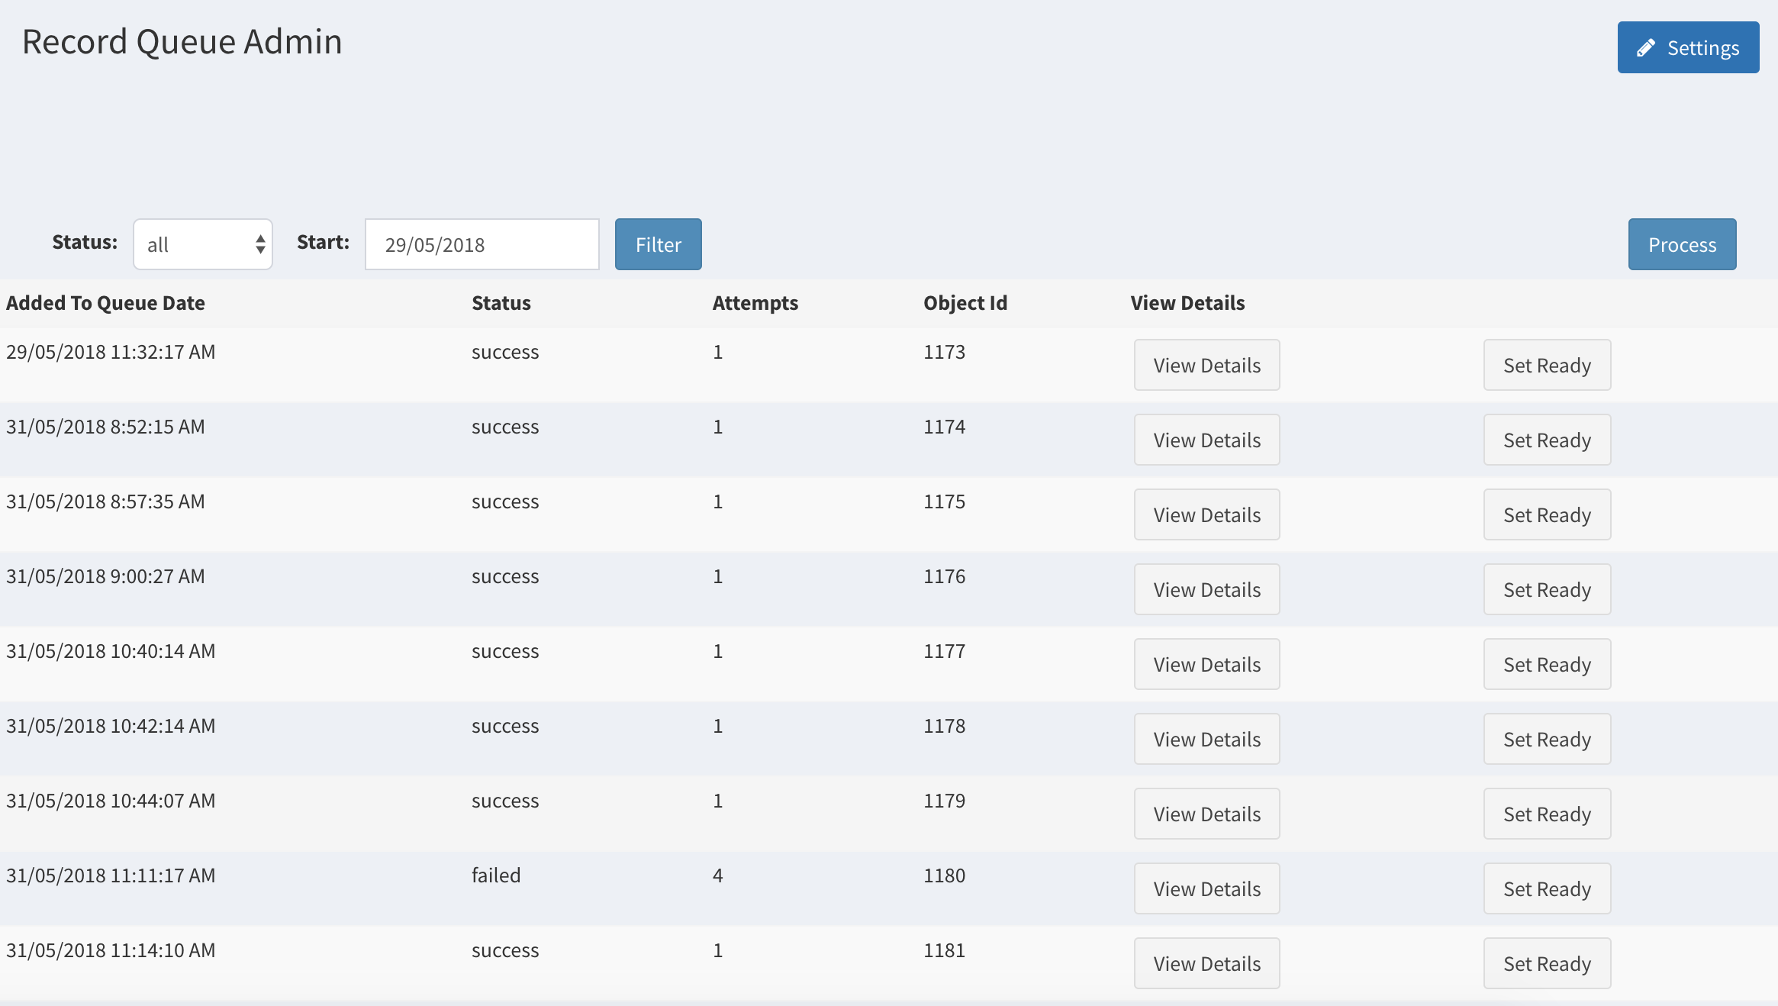
Task: Open the Status filter dropdown
Action: click(x=203, y=244)
